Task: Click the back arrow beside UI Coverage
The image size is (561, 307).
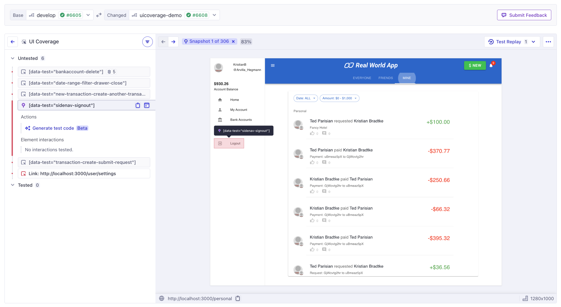Action: 13,42
